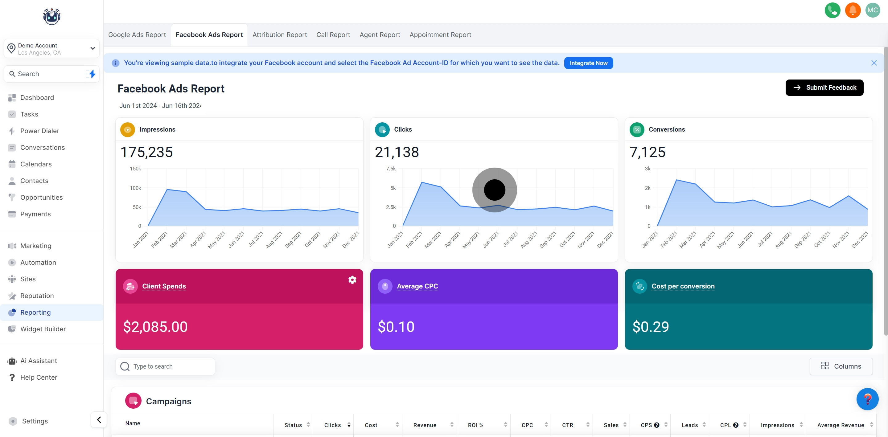This screenshot has width=888, height=437.
Task: Toggle sorting on the Revenue column
Action: click(x=452, y=425)
